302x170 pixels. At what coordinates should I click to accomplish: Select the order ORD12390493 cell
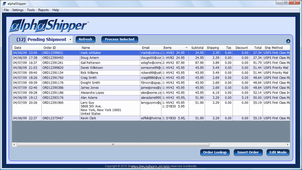tap(61, 58)
